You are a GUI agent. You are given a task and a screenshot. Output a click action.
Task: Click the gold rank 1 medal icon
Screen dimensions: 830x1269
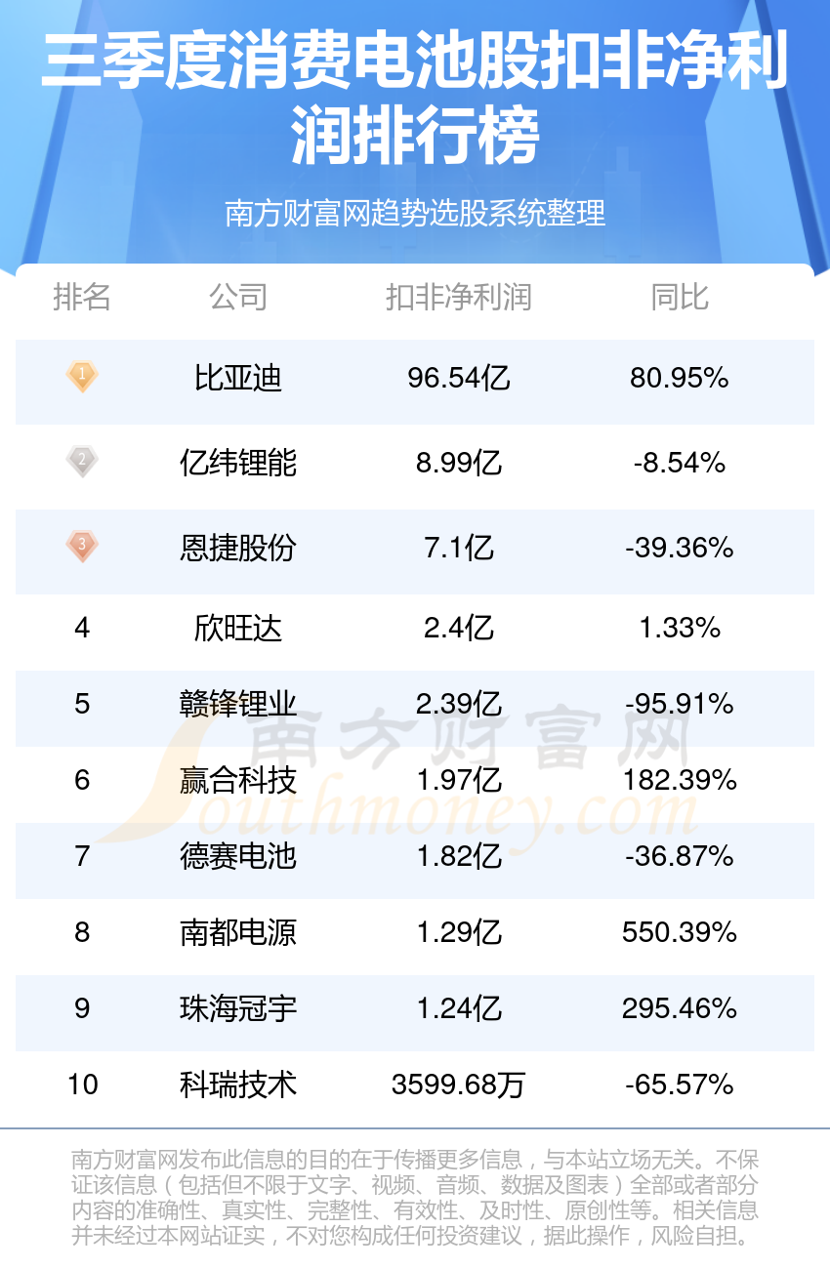[82, 377]
